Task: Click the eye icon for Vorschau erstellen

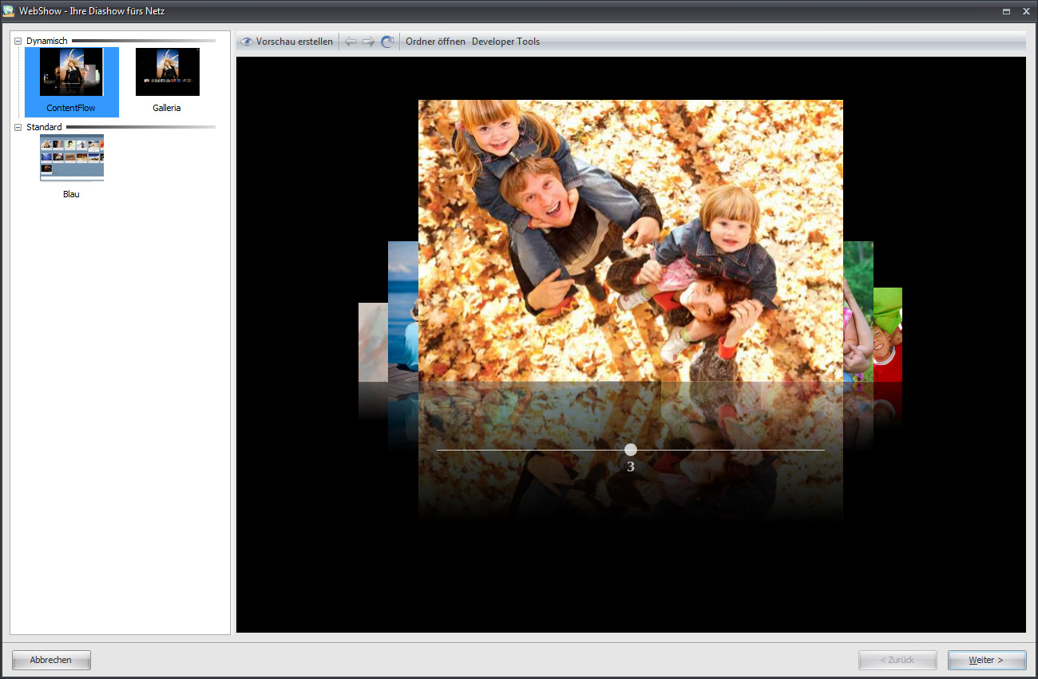Action: (x=247, y=42)
